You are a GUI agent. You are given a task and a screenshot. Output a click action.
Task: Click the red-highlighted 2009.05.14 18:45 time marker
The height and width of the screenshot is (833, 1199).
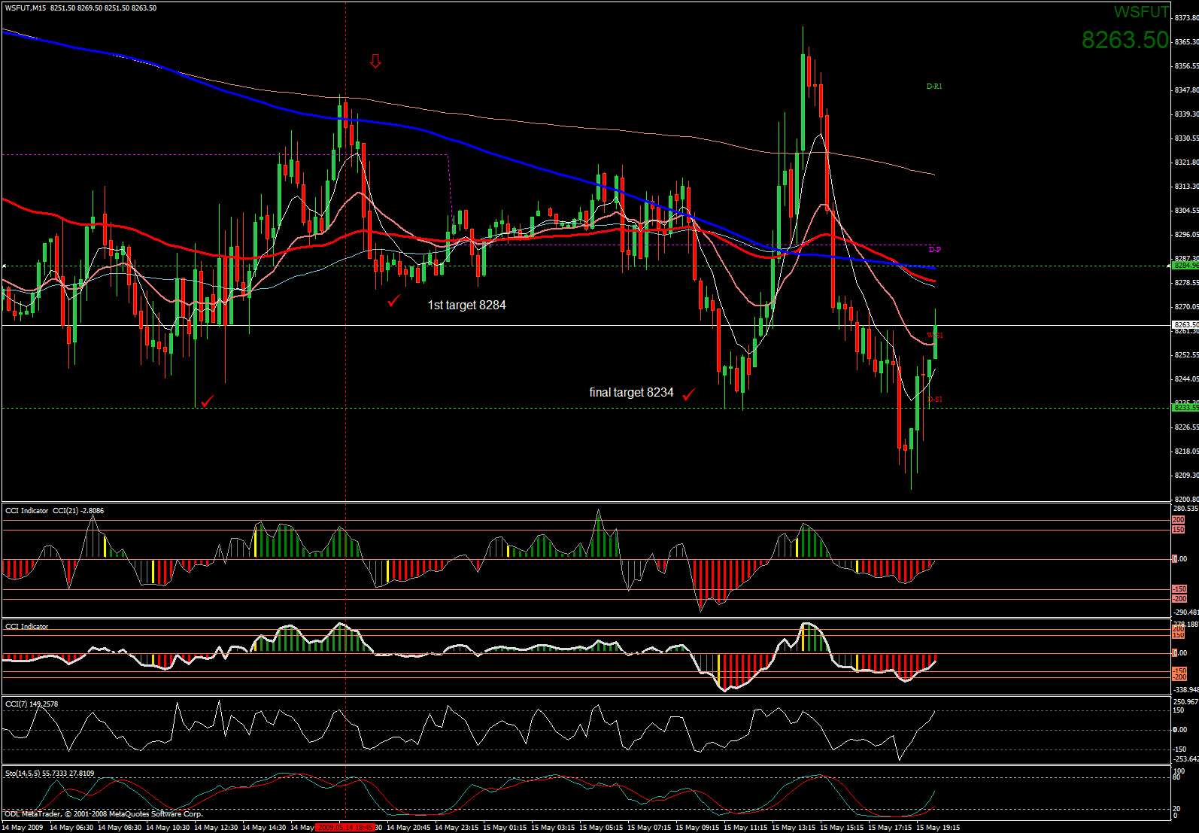345,828
